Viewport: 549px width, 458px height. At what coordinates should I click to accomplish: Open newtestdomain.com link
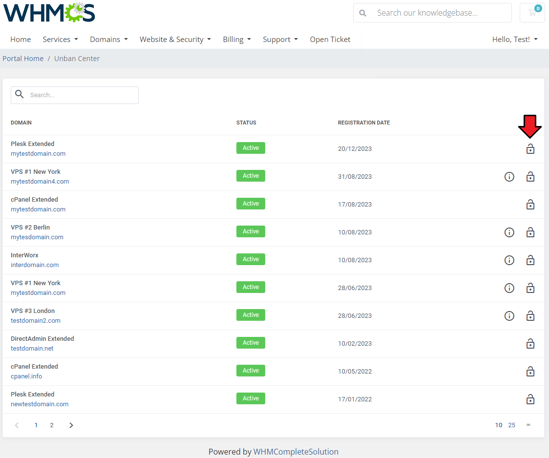[x=40, y=404]
